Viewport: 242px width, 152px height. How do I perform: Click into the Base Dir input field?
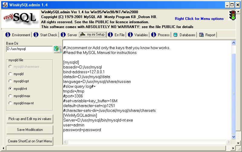(x=29, y=49)
